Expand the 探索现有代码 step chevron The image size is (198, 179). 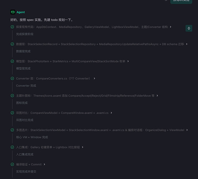[170, 27]
